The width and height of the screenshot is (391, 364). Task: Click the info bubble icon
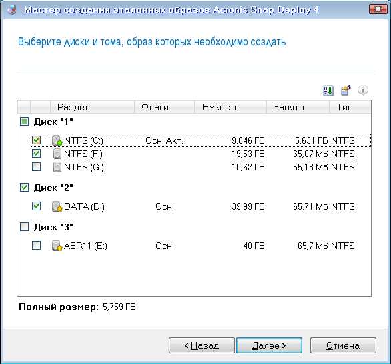(363, 90)
